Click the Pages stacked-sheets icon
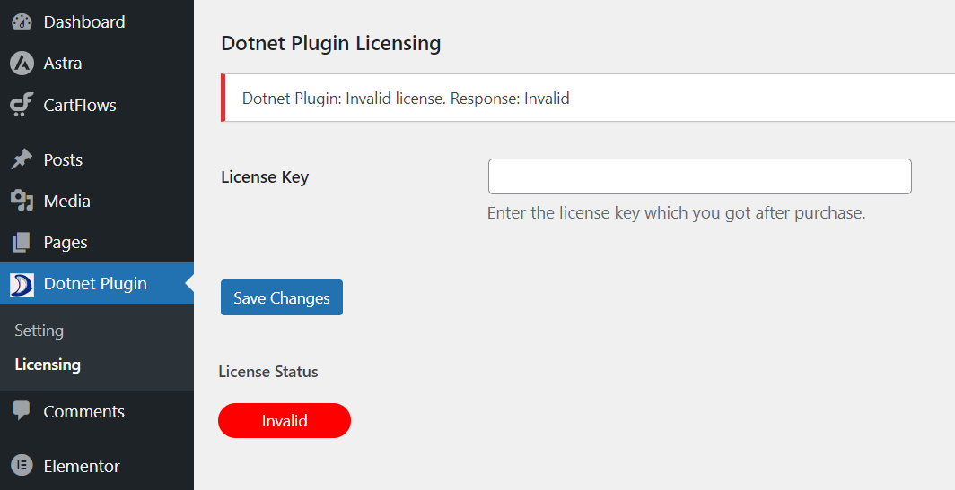The image size is (955, 490). [22, 242]
